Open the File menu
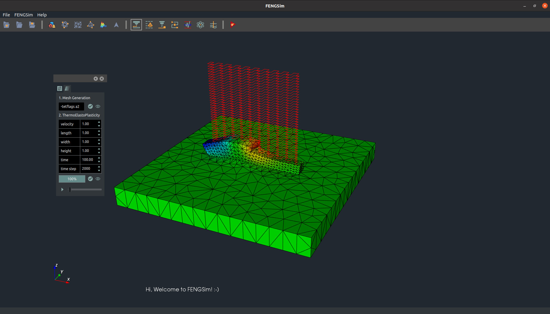The height and width of the screenshot is (314, 550). click(x=6, y=15)
